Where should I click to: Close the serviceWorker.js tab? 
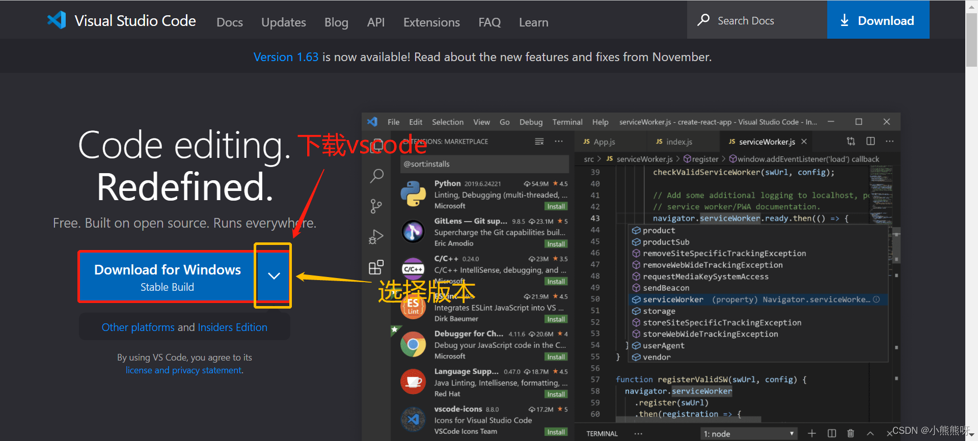(x=804, y=142)
